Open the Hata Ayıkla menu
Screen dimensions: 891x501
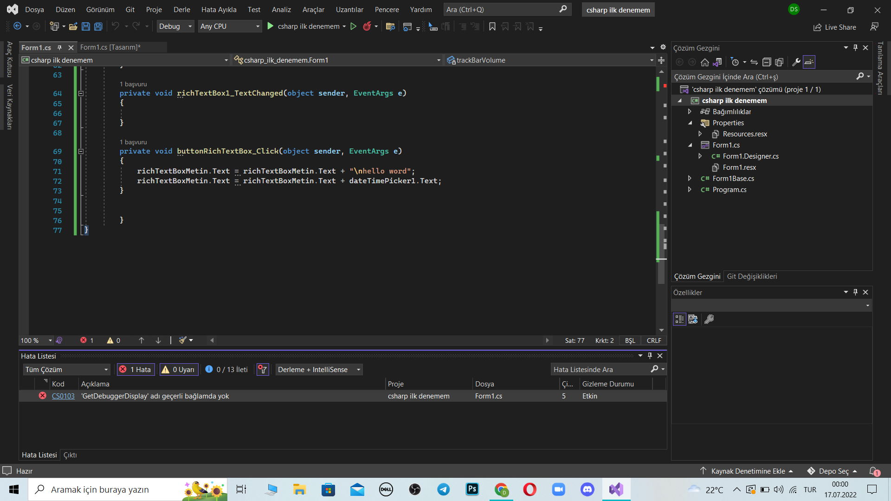point(219,9)
